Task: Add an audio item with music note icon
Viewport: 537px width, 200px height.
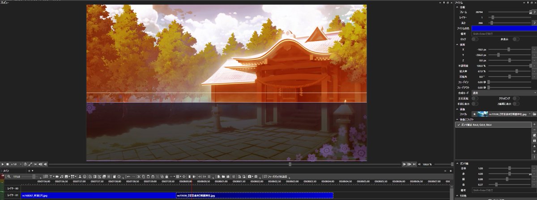Action: (61, 176)
